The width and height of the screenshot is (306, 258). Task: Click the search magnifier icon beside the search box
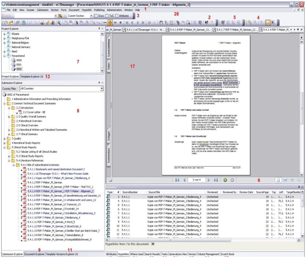tap(60, 16)
